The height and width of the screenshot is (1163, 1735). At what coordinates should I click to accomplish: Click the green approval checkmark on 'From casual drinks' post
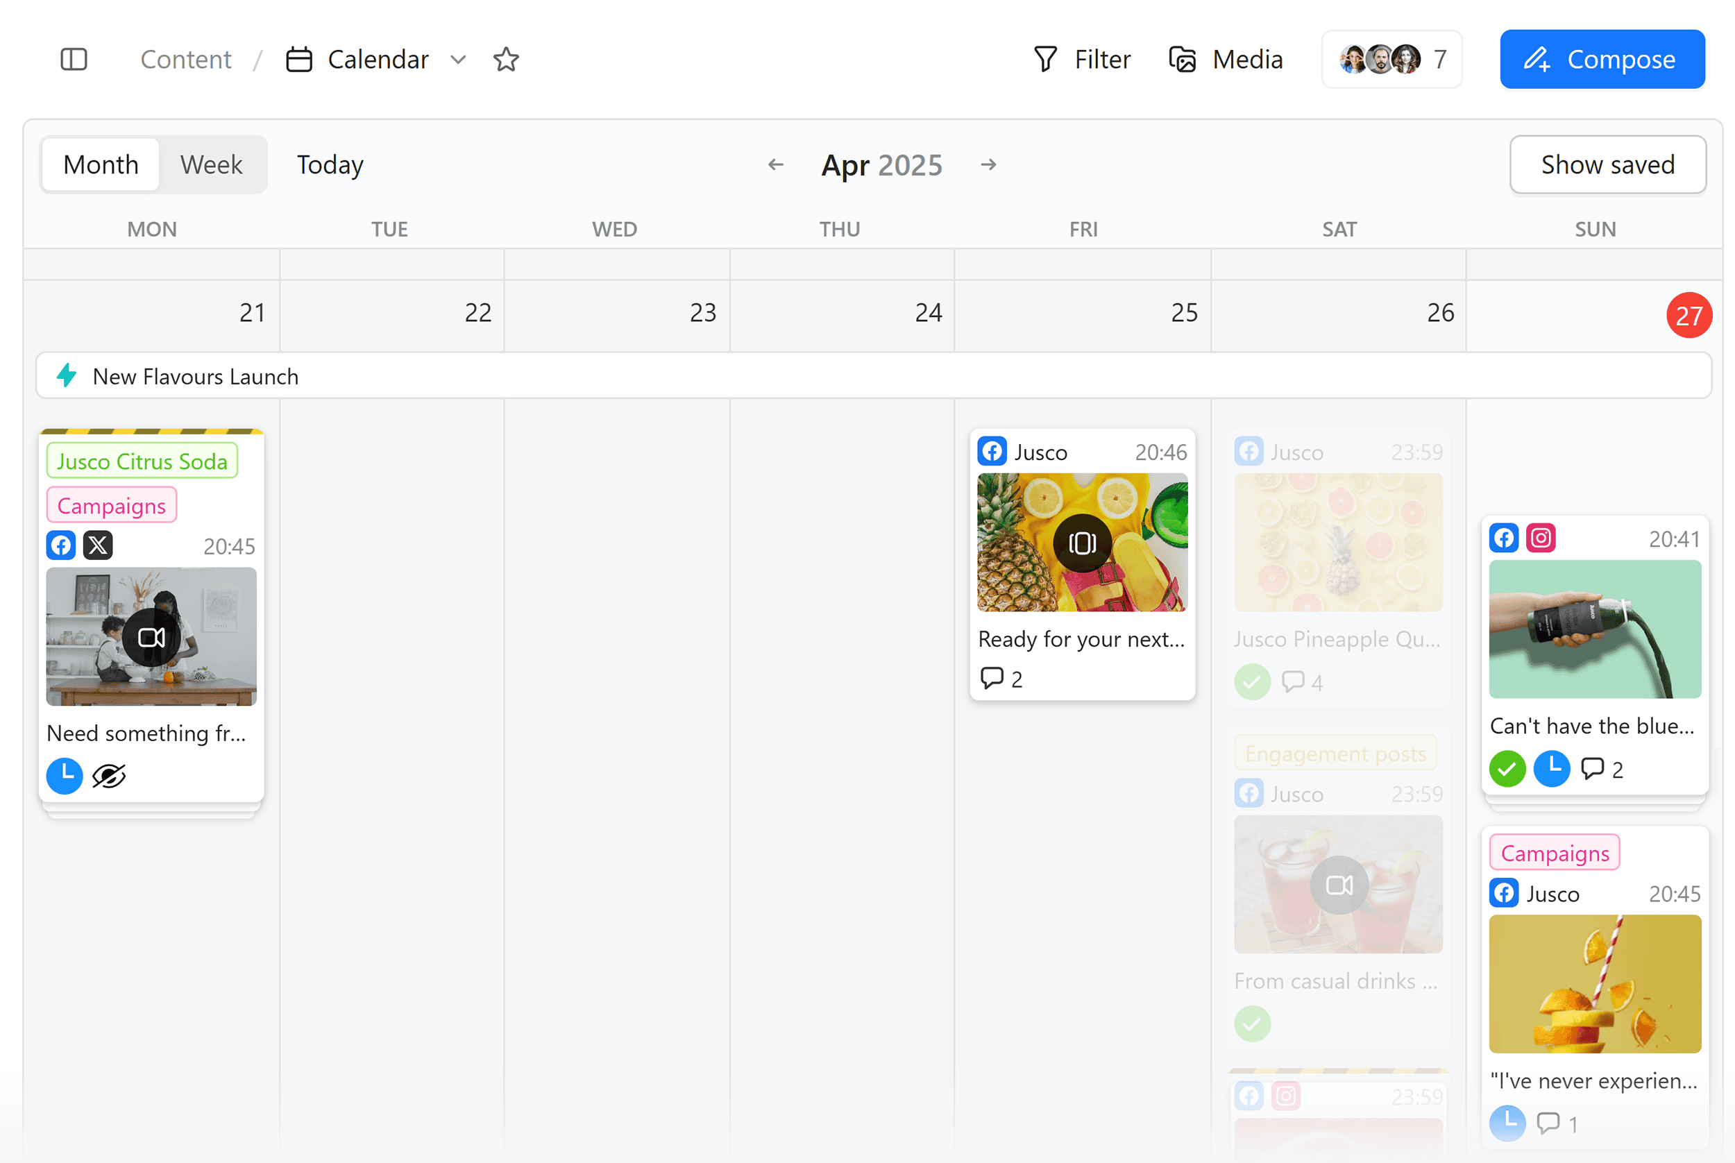[1251, 1024]
